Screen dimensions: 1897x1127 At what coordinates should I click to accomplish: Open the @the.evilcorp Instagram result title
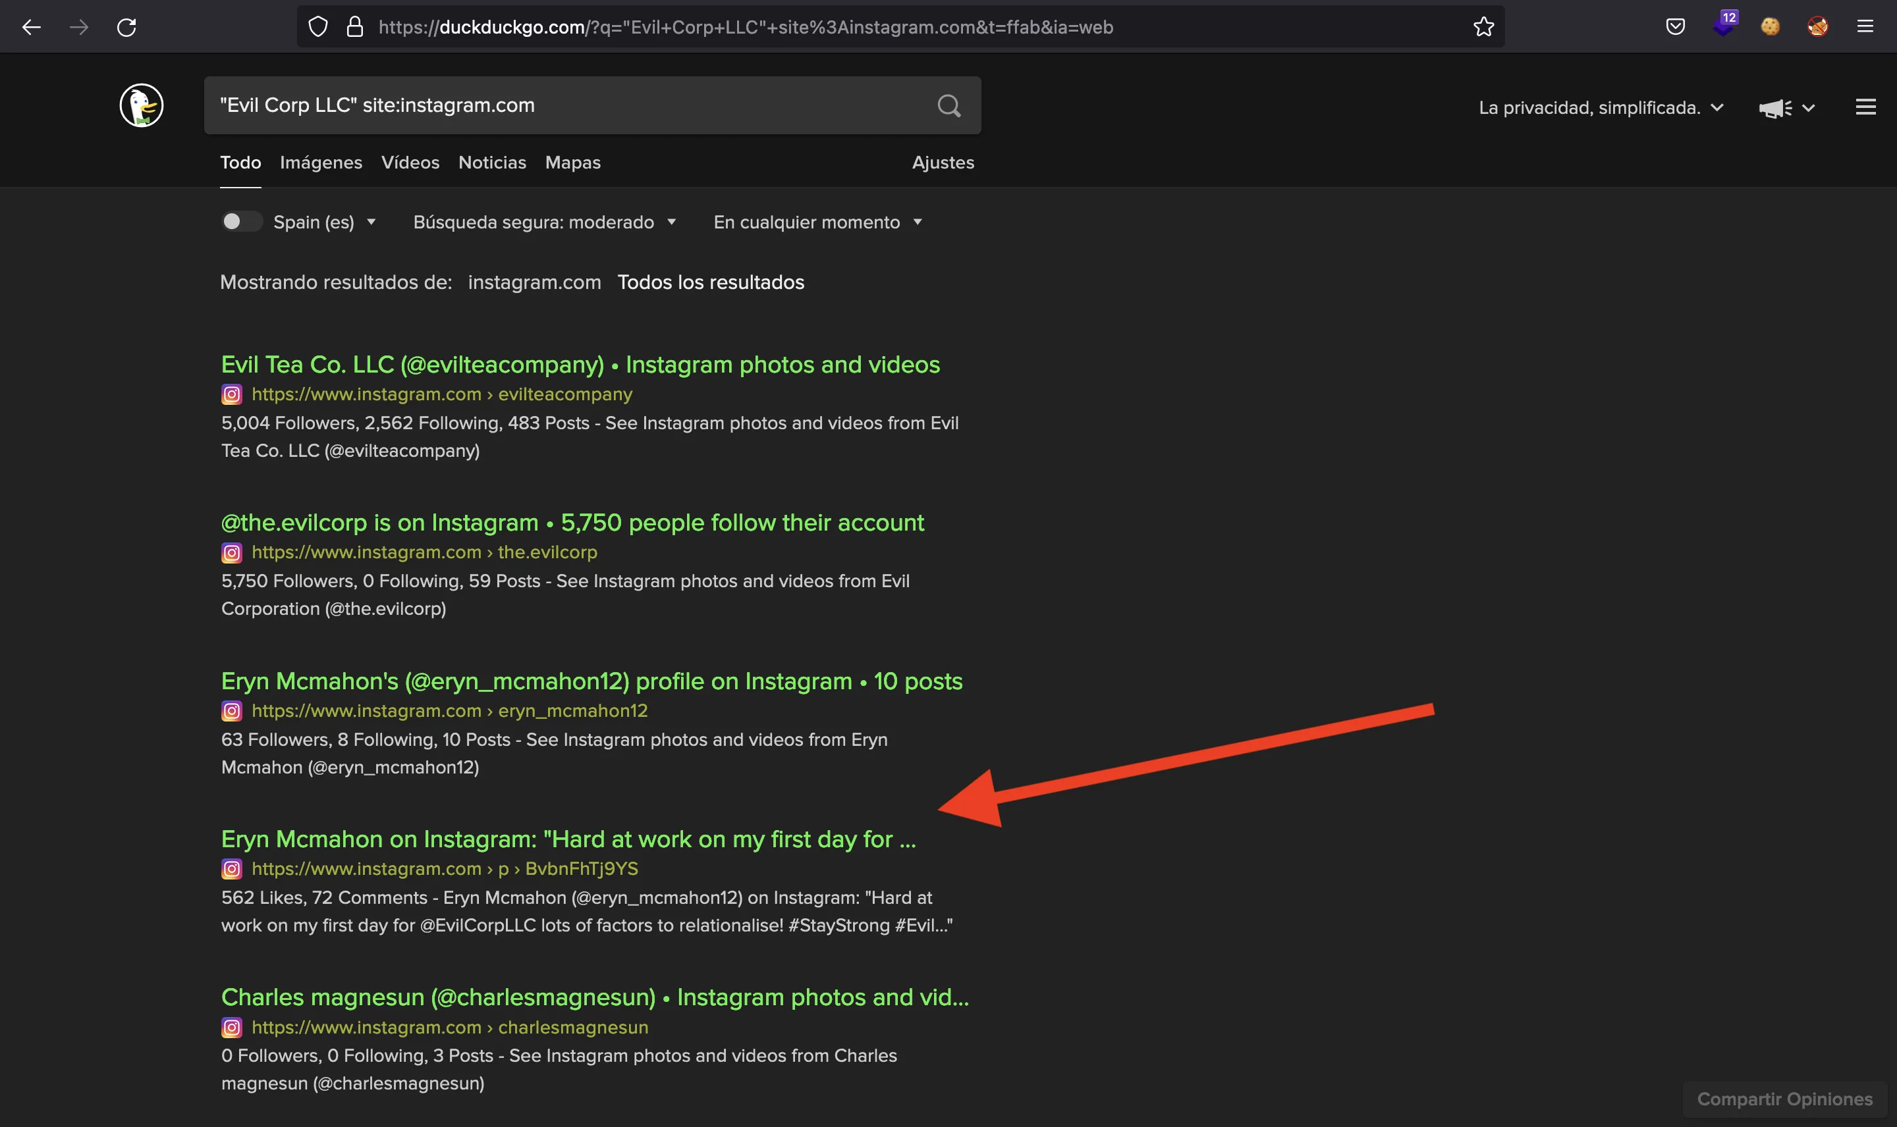tap(572, 523)
